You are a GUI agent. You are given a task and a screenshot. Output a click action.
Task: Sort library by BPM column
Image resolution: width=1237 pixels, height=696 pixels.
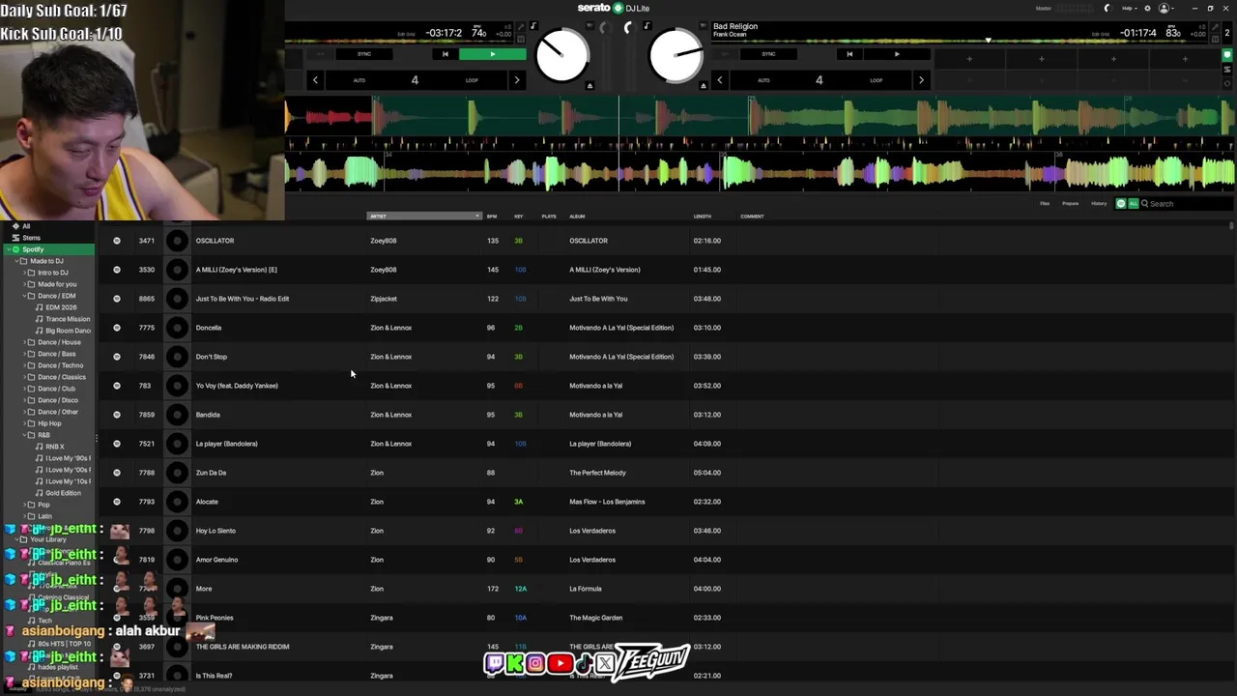pyautogui.click(x=492, y=217)
